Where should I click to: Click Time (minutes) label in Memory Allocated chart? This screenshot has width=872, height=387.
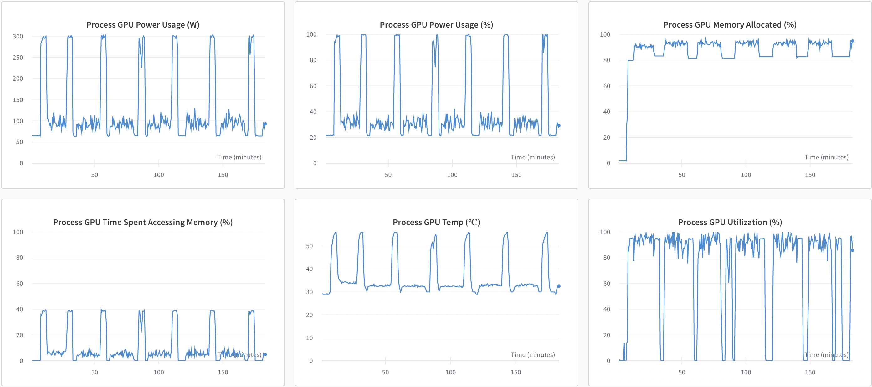click(826, 157)
